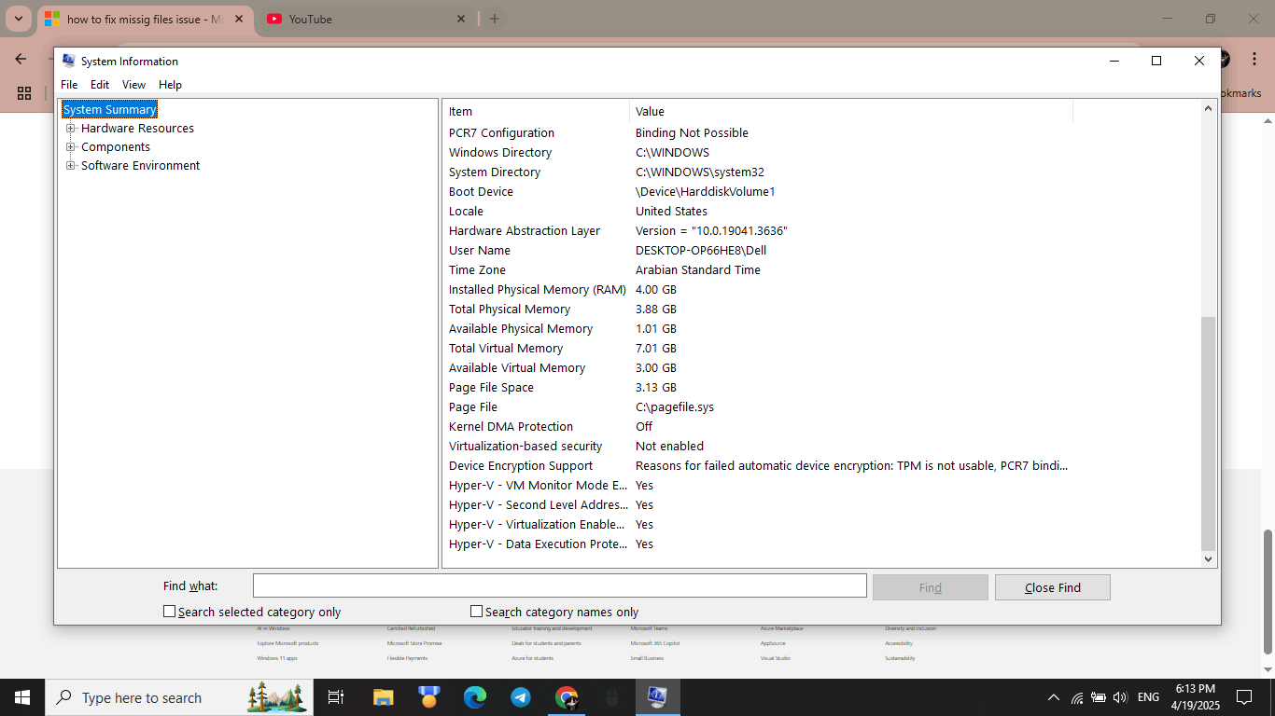This screenshot has height=716, width=1275.
Task: Show hidden system tray icons
Action: coord(1054,697)
